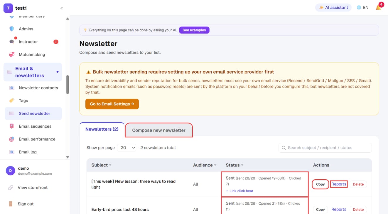The height and width of the screenshot is (214, 388).
Task: Click the Admins shield icon
Action: [12, 29]
